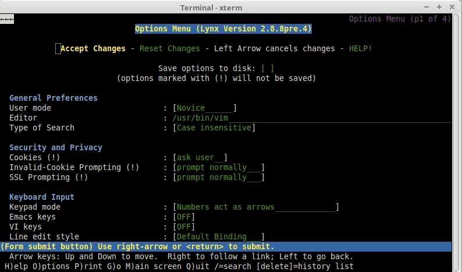The width and height of the screenshot is (462, 272).
Task: Open the Cookies ask user dropdown
Action: click(x=200, y=157)
